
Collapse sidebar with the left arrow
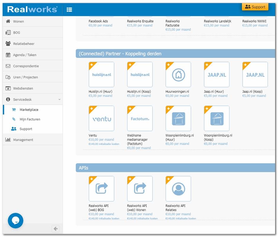pyautogui.click(x=56, y=229)
